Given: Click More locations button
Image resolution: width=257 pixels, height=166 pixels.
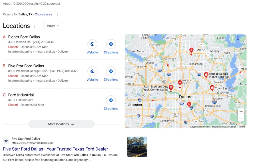Looking at the screenshot, I should 61,124.
